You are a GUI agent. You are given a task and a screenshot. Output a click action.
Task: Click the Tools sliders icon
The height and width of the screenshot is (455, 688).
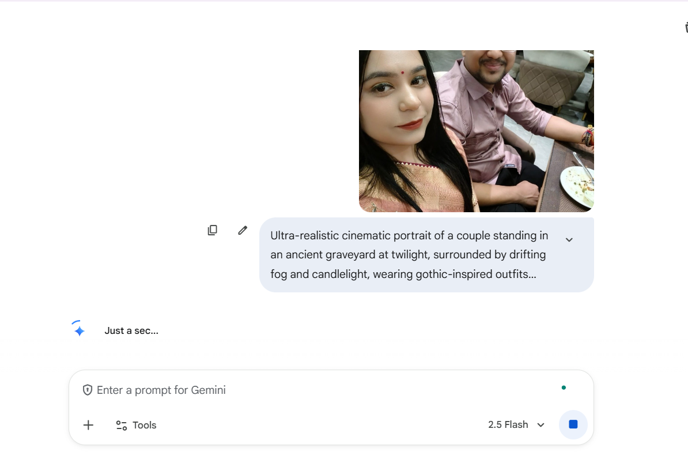click(122, 426)
